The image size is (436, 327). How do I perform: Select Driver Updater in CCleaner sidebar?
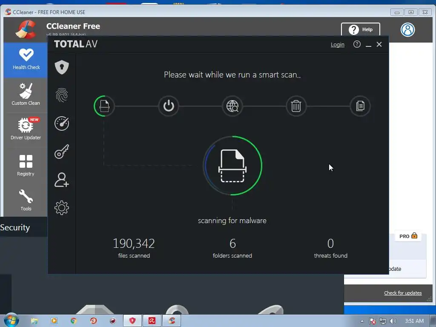click(26, 129)
